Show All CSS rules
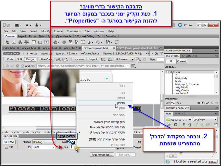221x166 pixels. 171,62
